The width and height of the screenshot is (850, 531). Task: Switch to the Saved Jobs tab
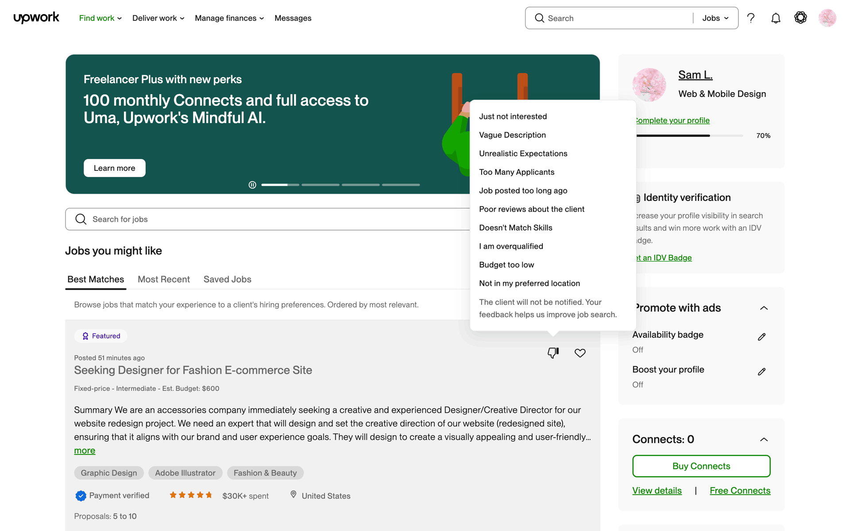228,279
